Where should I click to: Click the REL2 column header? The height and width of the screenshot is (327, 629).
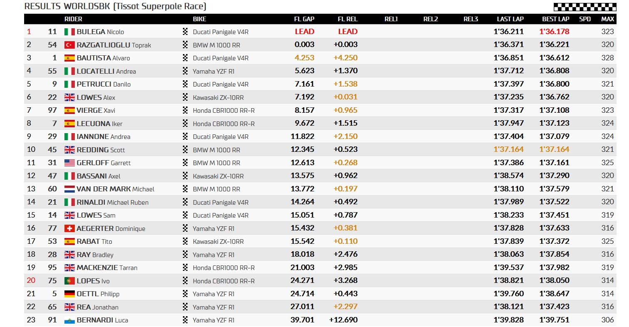[x=431, y=19]
